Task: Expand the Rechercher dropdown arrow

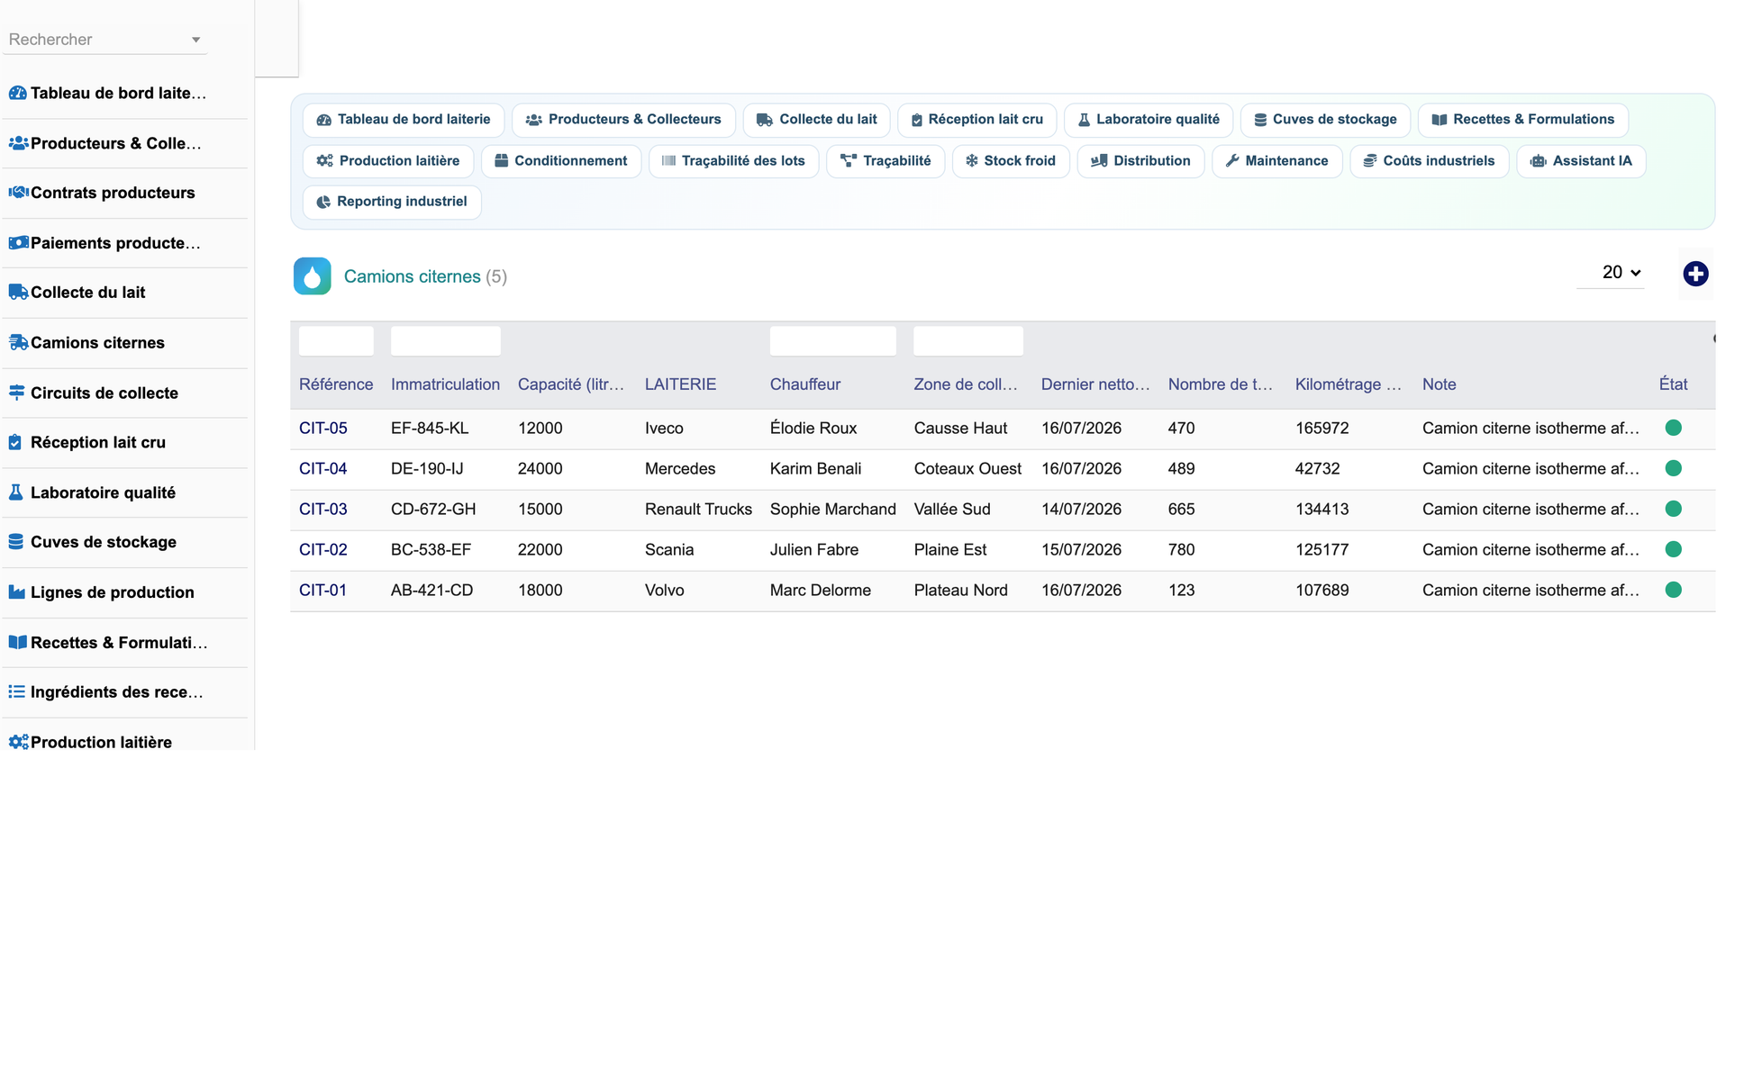Action: click(x=195, y=40)
